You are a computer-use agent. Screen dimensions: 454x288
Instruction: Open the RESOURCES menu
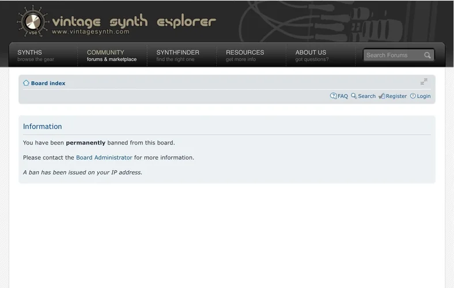[x=245, y=55]
